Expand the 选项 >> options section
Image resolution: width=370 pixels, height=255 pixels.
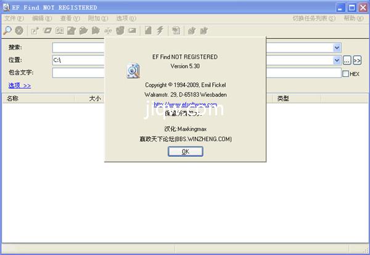click(20, 86)
